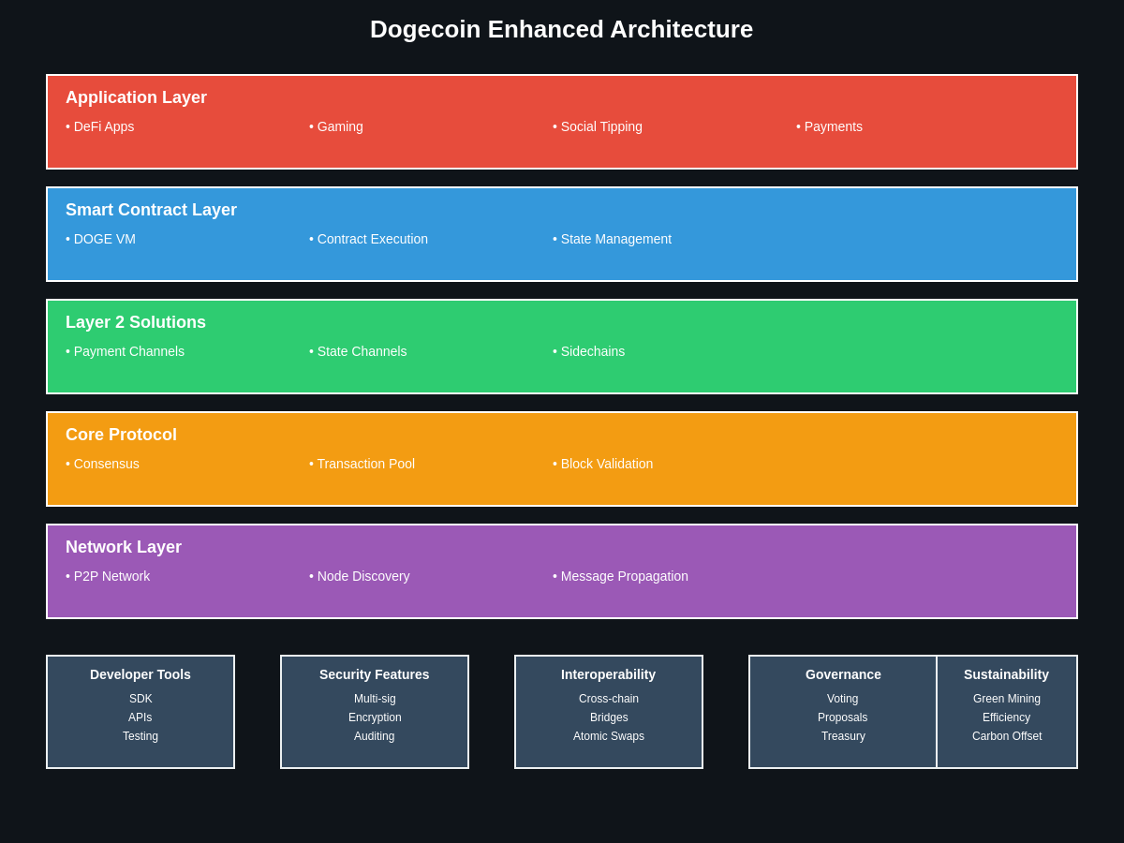The image size is (1124, 843).
Task: Click Voting under Governance
Action: [x=843, y=699]
